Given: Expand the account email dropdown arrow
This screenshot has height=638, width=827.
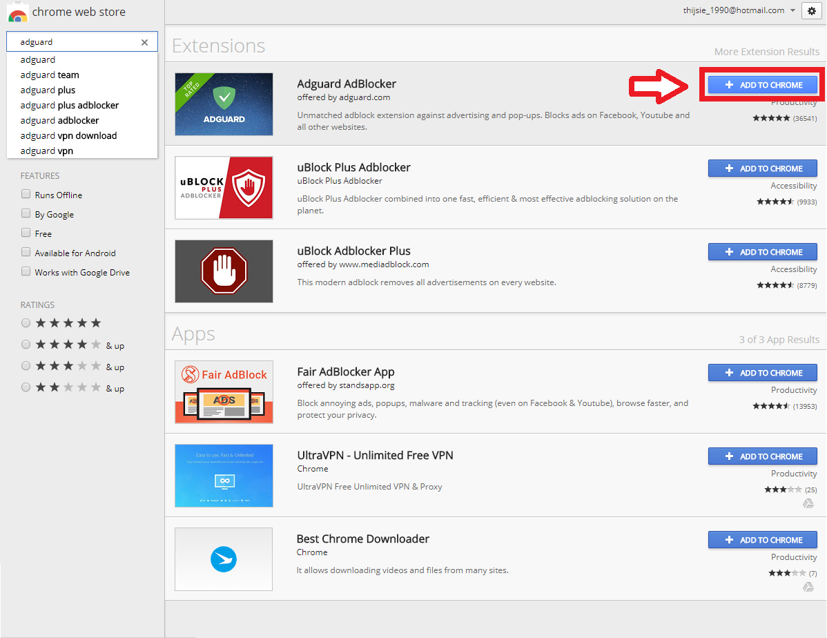Looking at the screenshot, I should click(x=792, y=10).
